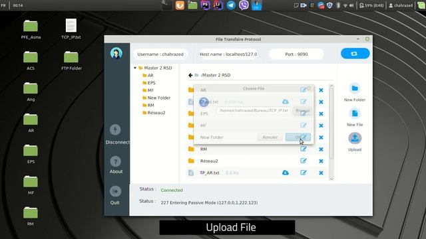Viewport: 426px width, 239px height.
Task: Open the chahrazed user menu in top panel
Action: click(401, 5)
